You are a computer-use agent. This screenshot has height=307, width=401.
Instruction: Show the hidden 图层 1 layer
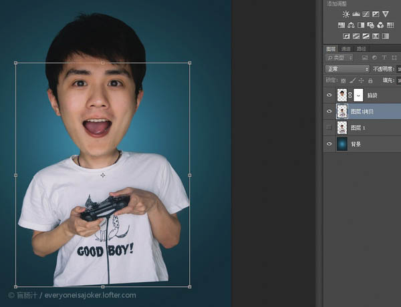pyautogui.click(x=329, y=127)
